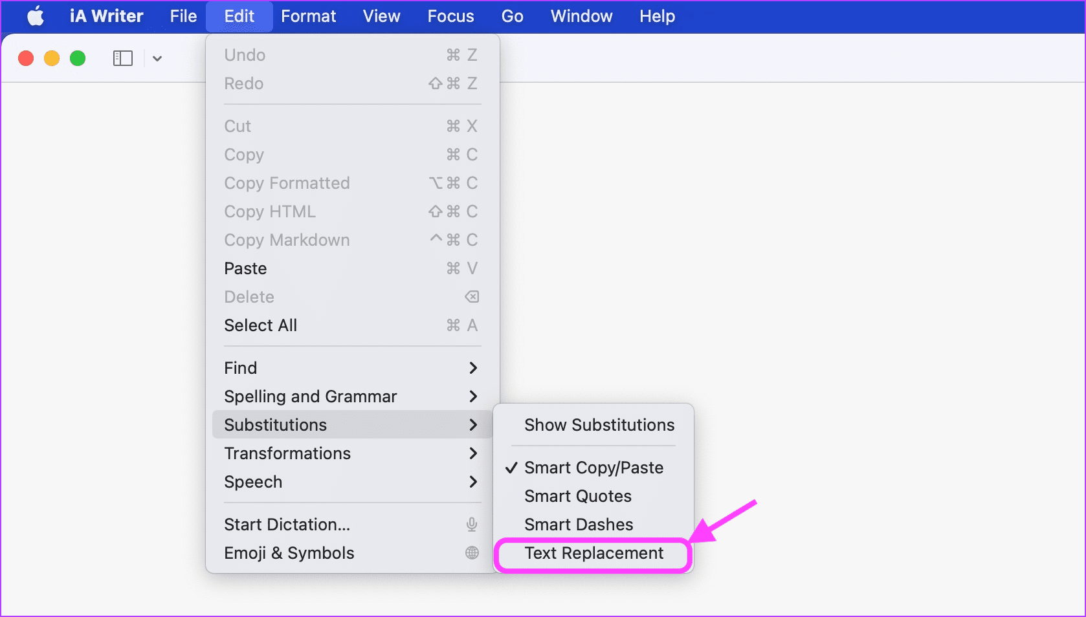The width and height of the screenshot is (1086, 617).
Task: Enable Smart Dashes substitution
Action: (x=593, y=525)
